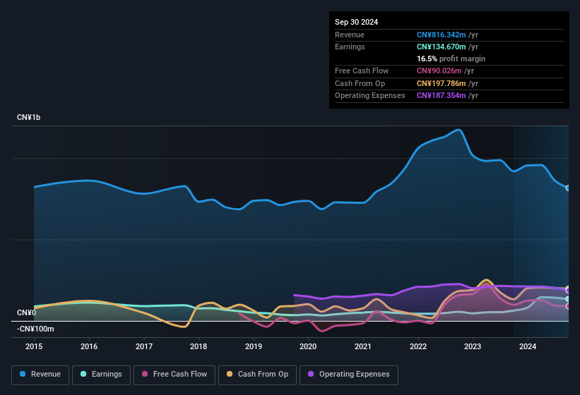Click the 2016 x-axis label

[x=89, y=346]
